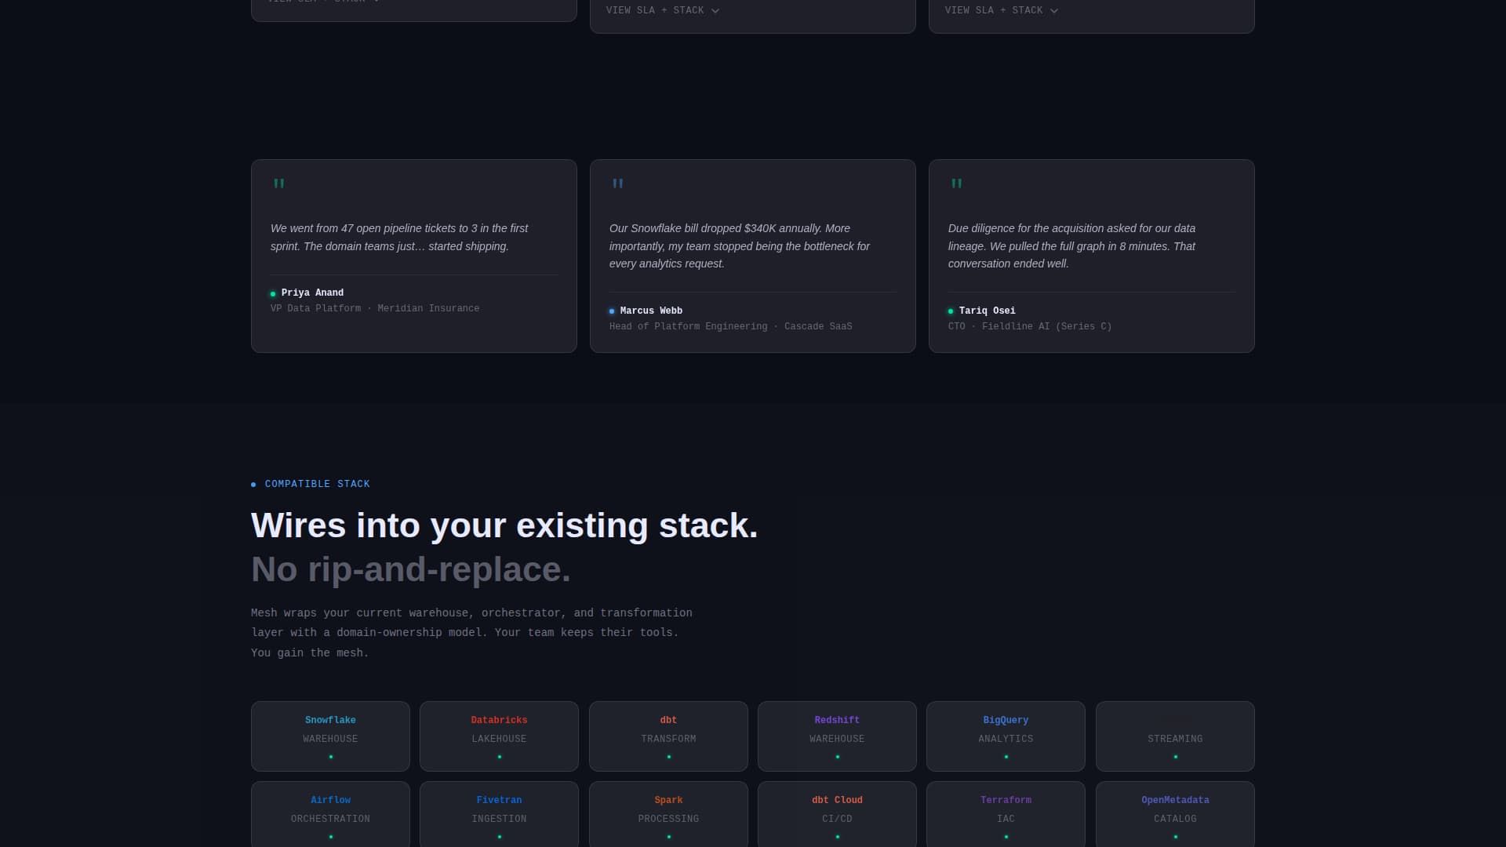
Task: Click 'VP Data Platform · Meridian Insurance' text
Action: pyautogui.click(x=375, y=308)
